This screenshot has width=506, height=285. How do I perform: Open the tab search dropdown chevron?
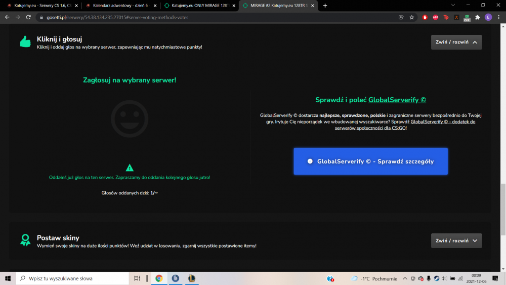click(x=453, y=5)
